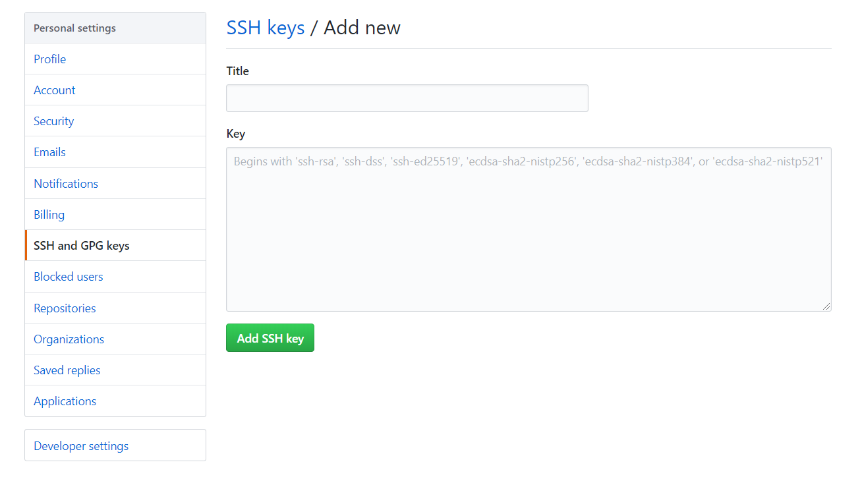This screenshot has width=862, height=481.
Task: Click the Title field label
Action: tap(238, 71)
